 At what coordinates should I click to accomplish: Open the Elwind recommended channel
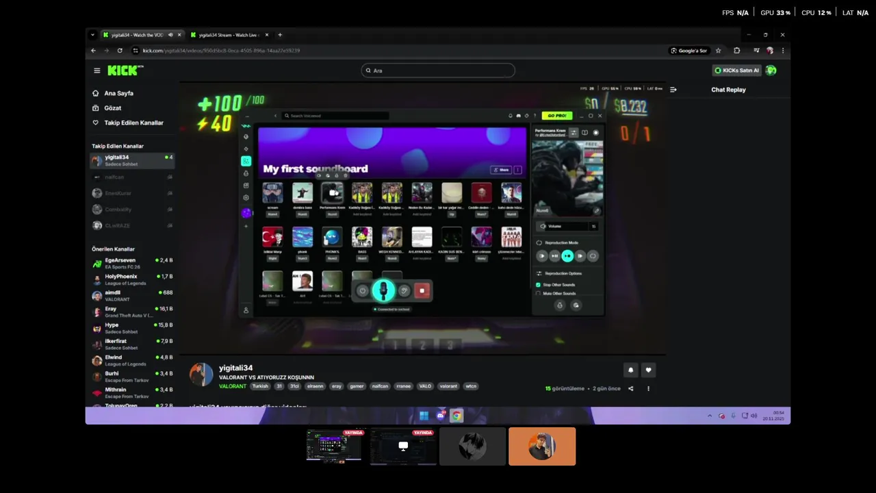tap(132, 360)
